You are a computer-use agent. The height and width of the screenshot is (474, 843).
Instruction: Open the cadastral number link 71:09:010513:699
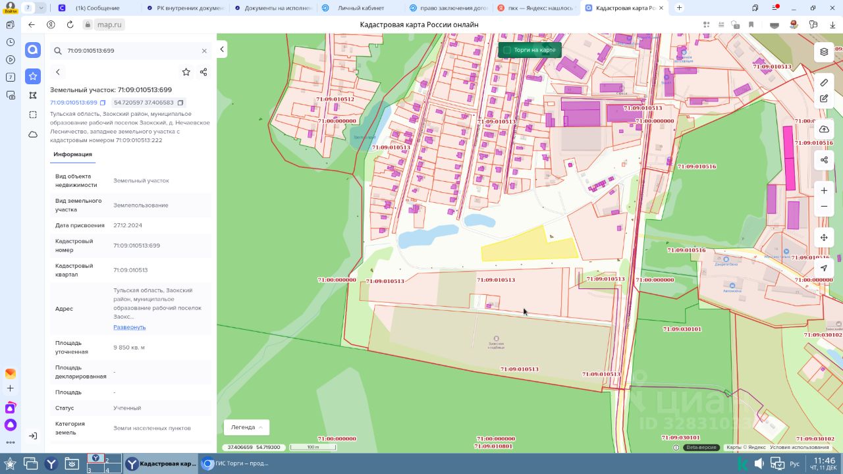click(73, 103)
